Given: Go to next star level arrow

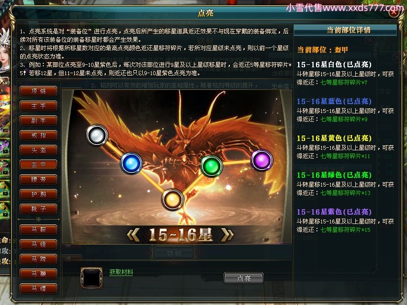Looking at the screenshot, I should pos(227,235).
